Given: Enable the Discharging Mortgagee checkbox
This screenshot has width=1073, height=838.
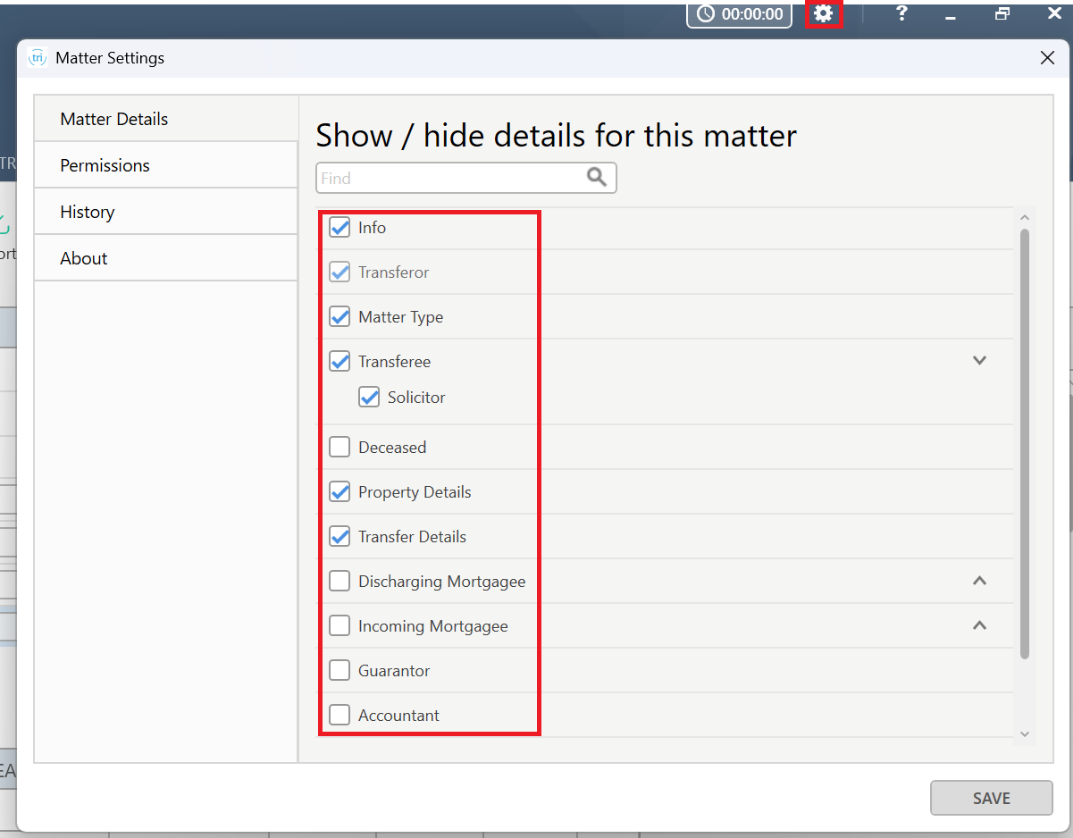Looking at the screenshot, I should tap(340, 581).
